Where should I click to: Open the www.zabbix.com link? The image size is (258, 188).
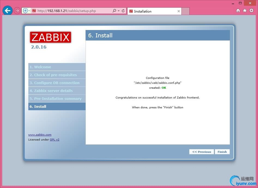tap(40, 135)
